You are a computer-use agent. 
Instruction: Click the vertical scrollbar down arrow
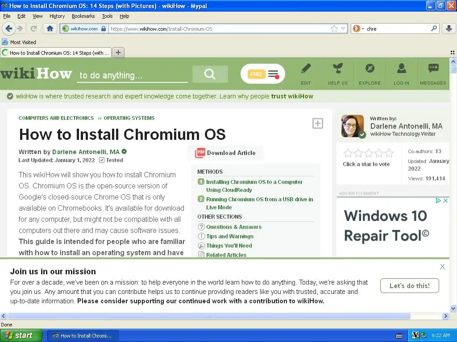pos(453,308)
